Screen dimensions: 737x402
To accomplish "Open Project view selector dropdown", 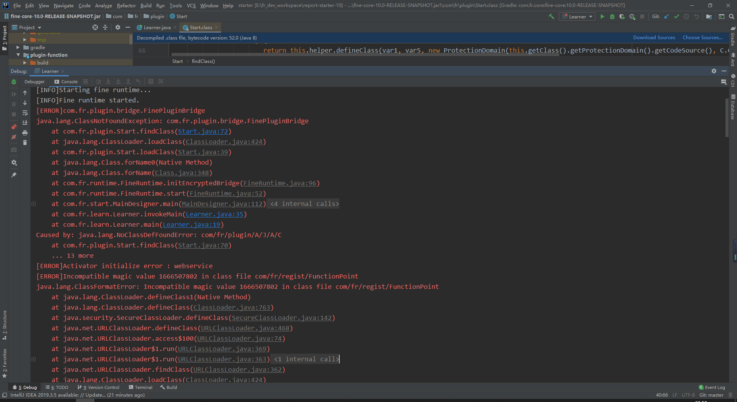I will [27, 27].
